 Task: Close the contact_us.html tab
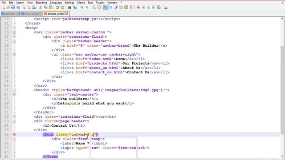click(67, 14)
